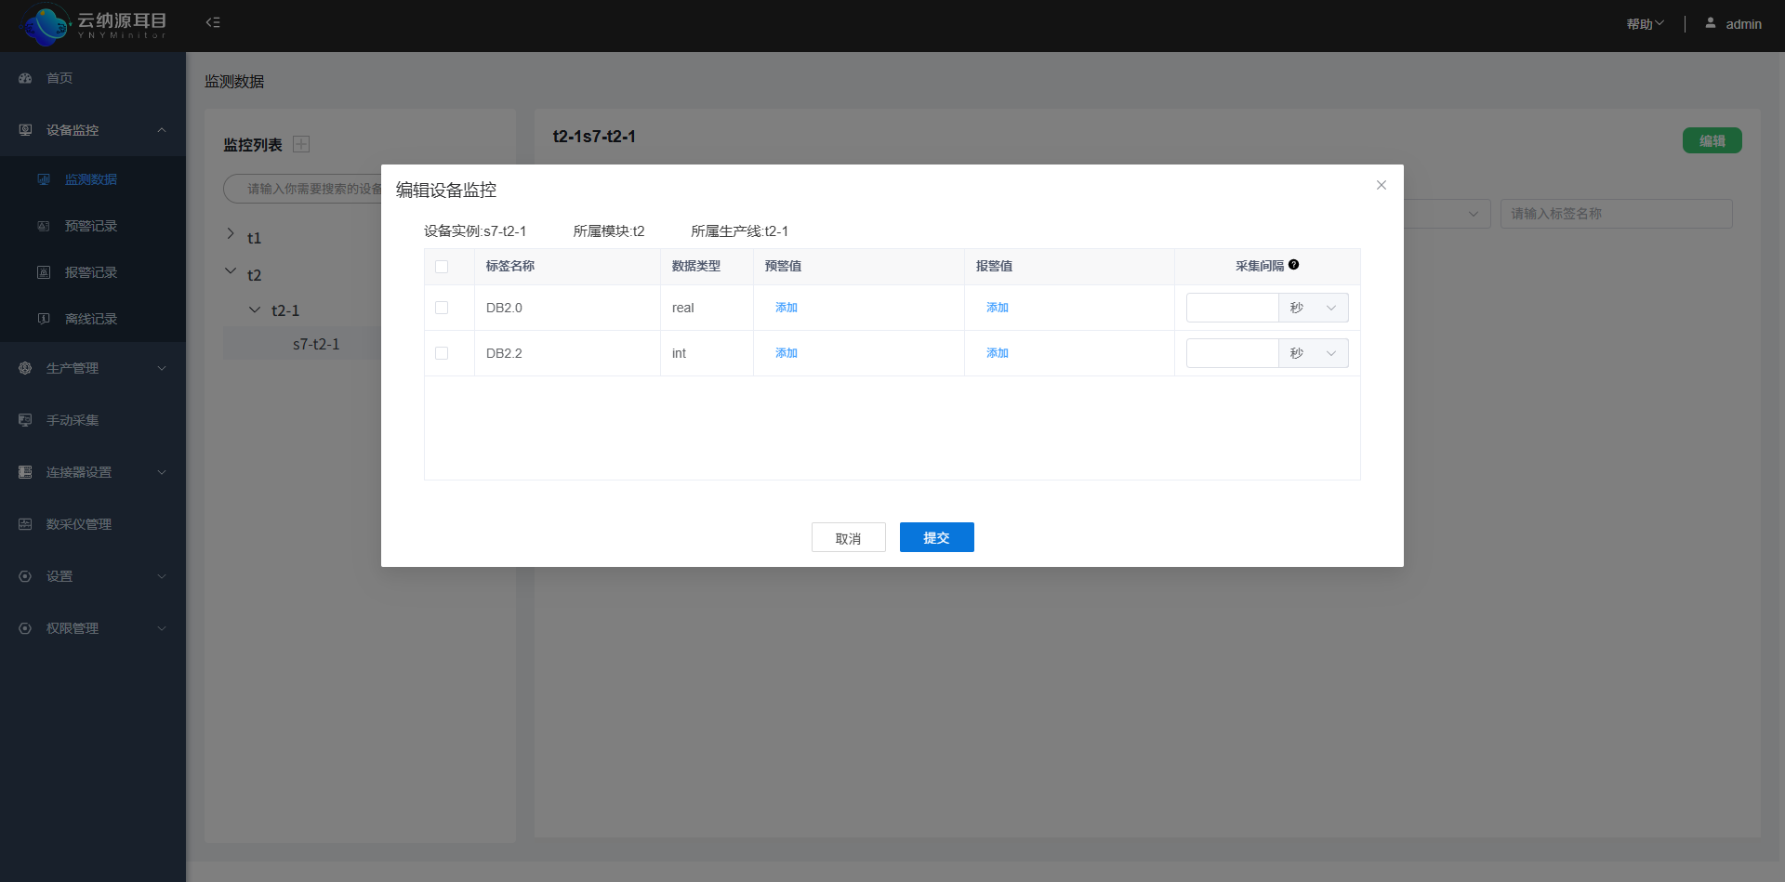Expand the 帮助 menu in the top bar
The image size is (1785, 882).
[1644, 23]
